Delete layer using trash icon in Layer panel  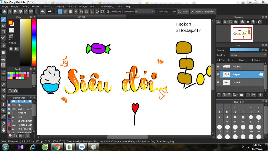pyautogui.click(x=260, y=95)
